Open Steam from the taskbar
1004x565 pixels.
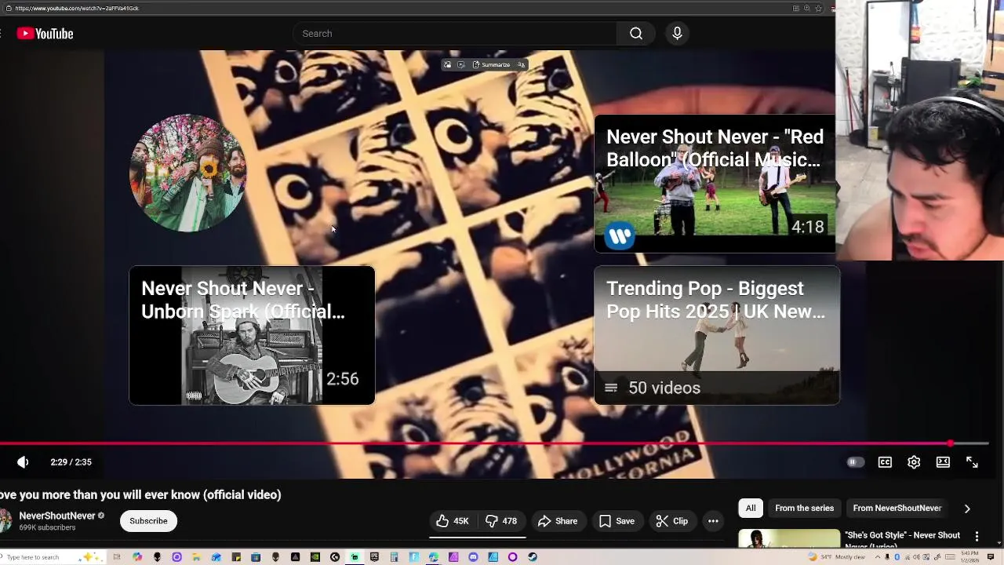(533, 557)
